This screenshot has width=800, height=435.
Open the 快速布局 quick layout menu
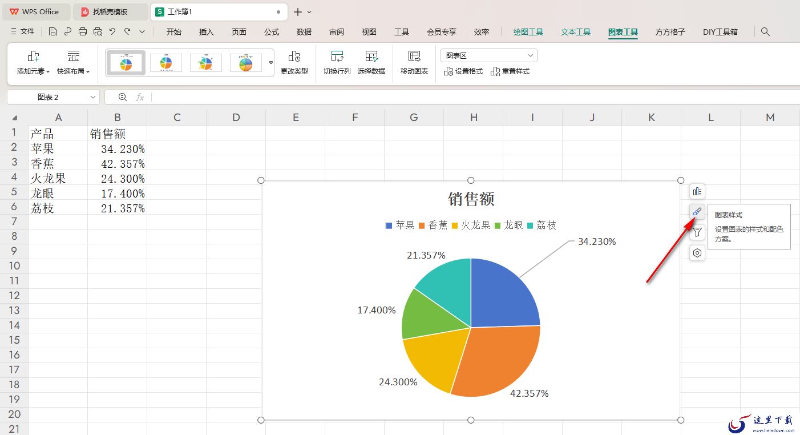click(x=74, y=63)
